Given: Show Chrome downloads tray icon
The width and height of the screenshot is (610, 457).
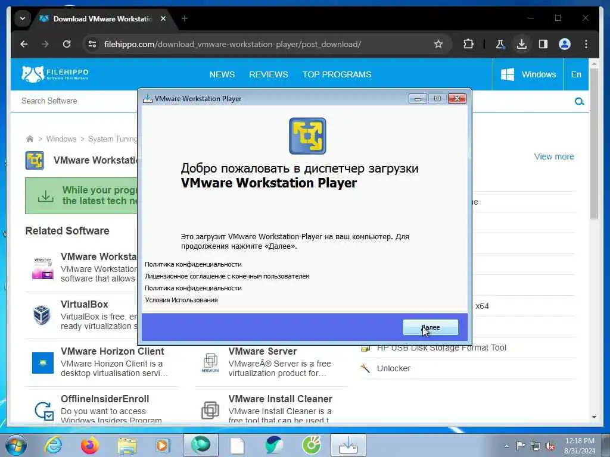Looking at the screenshot, I should pos(522,44).
